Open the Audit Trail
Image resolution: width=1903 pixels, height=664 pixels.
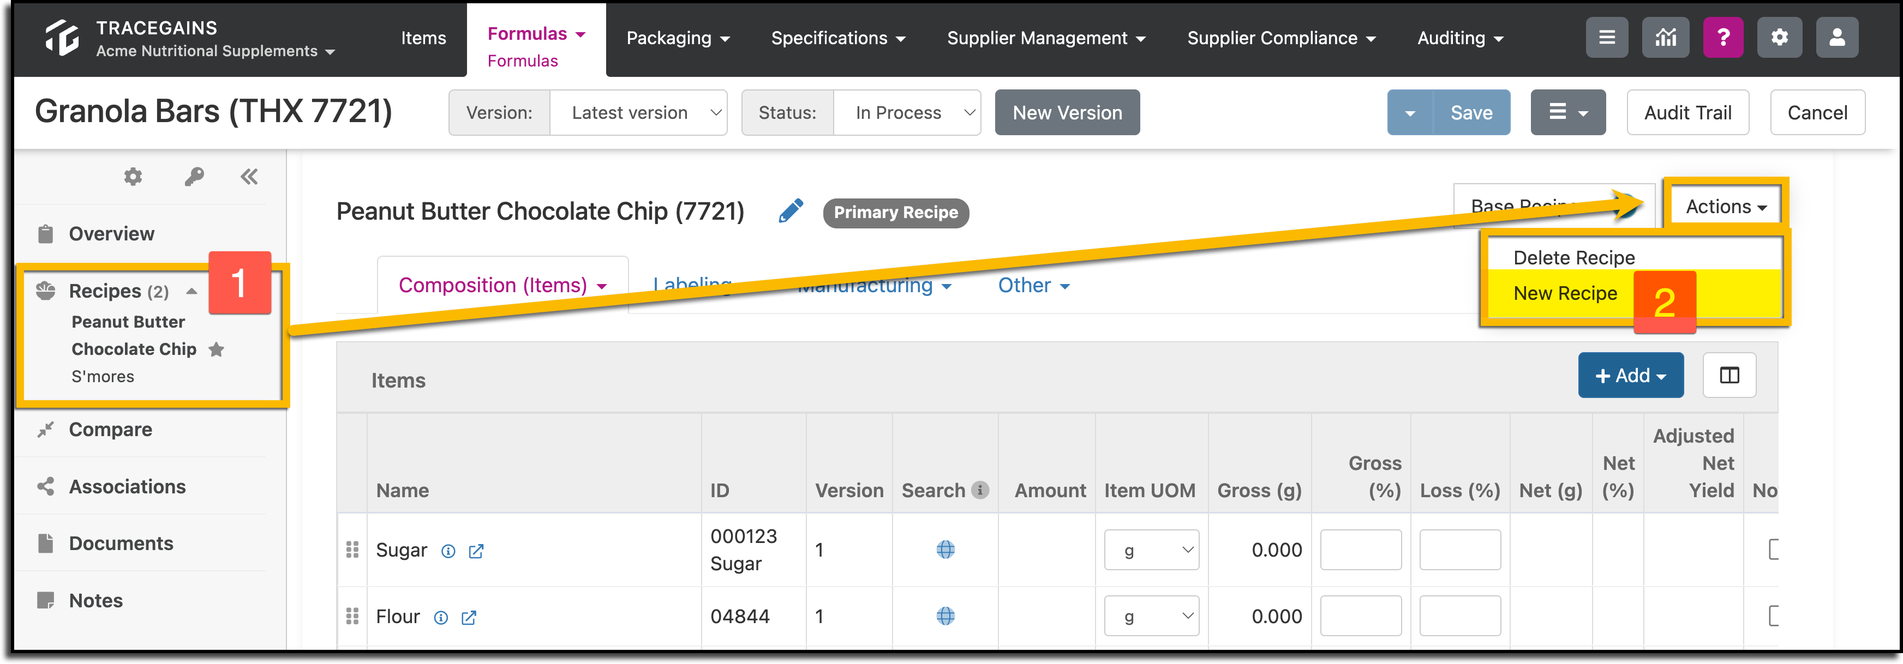point(1687,113)
